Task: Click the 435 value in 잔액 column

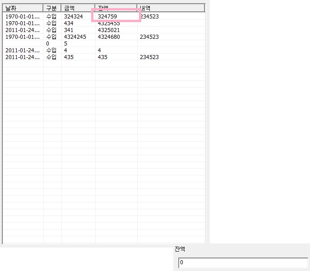Action: click(102, 57)
